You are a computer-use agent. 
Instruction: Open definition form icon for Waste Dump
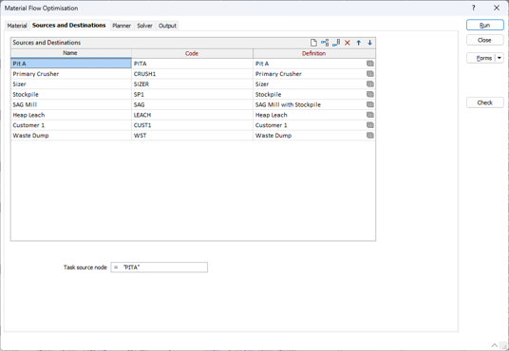coord(370,136)
